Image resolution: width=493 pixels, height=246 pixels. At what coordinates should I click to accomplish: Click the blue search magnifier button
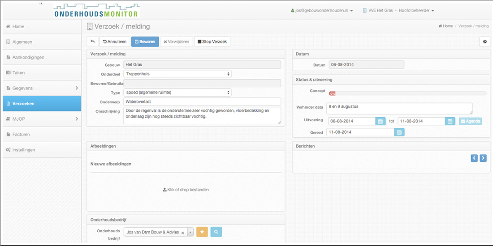[x=216, y=232]
